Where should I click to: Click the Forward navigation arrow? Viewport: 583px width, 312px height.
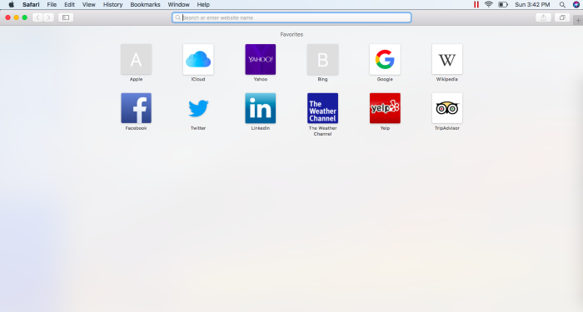tap(48, 17)
